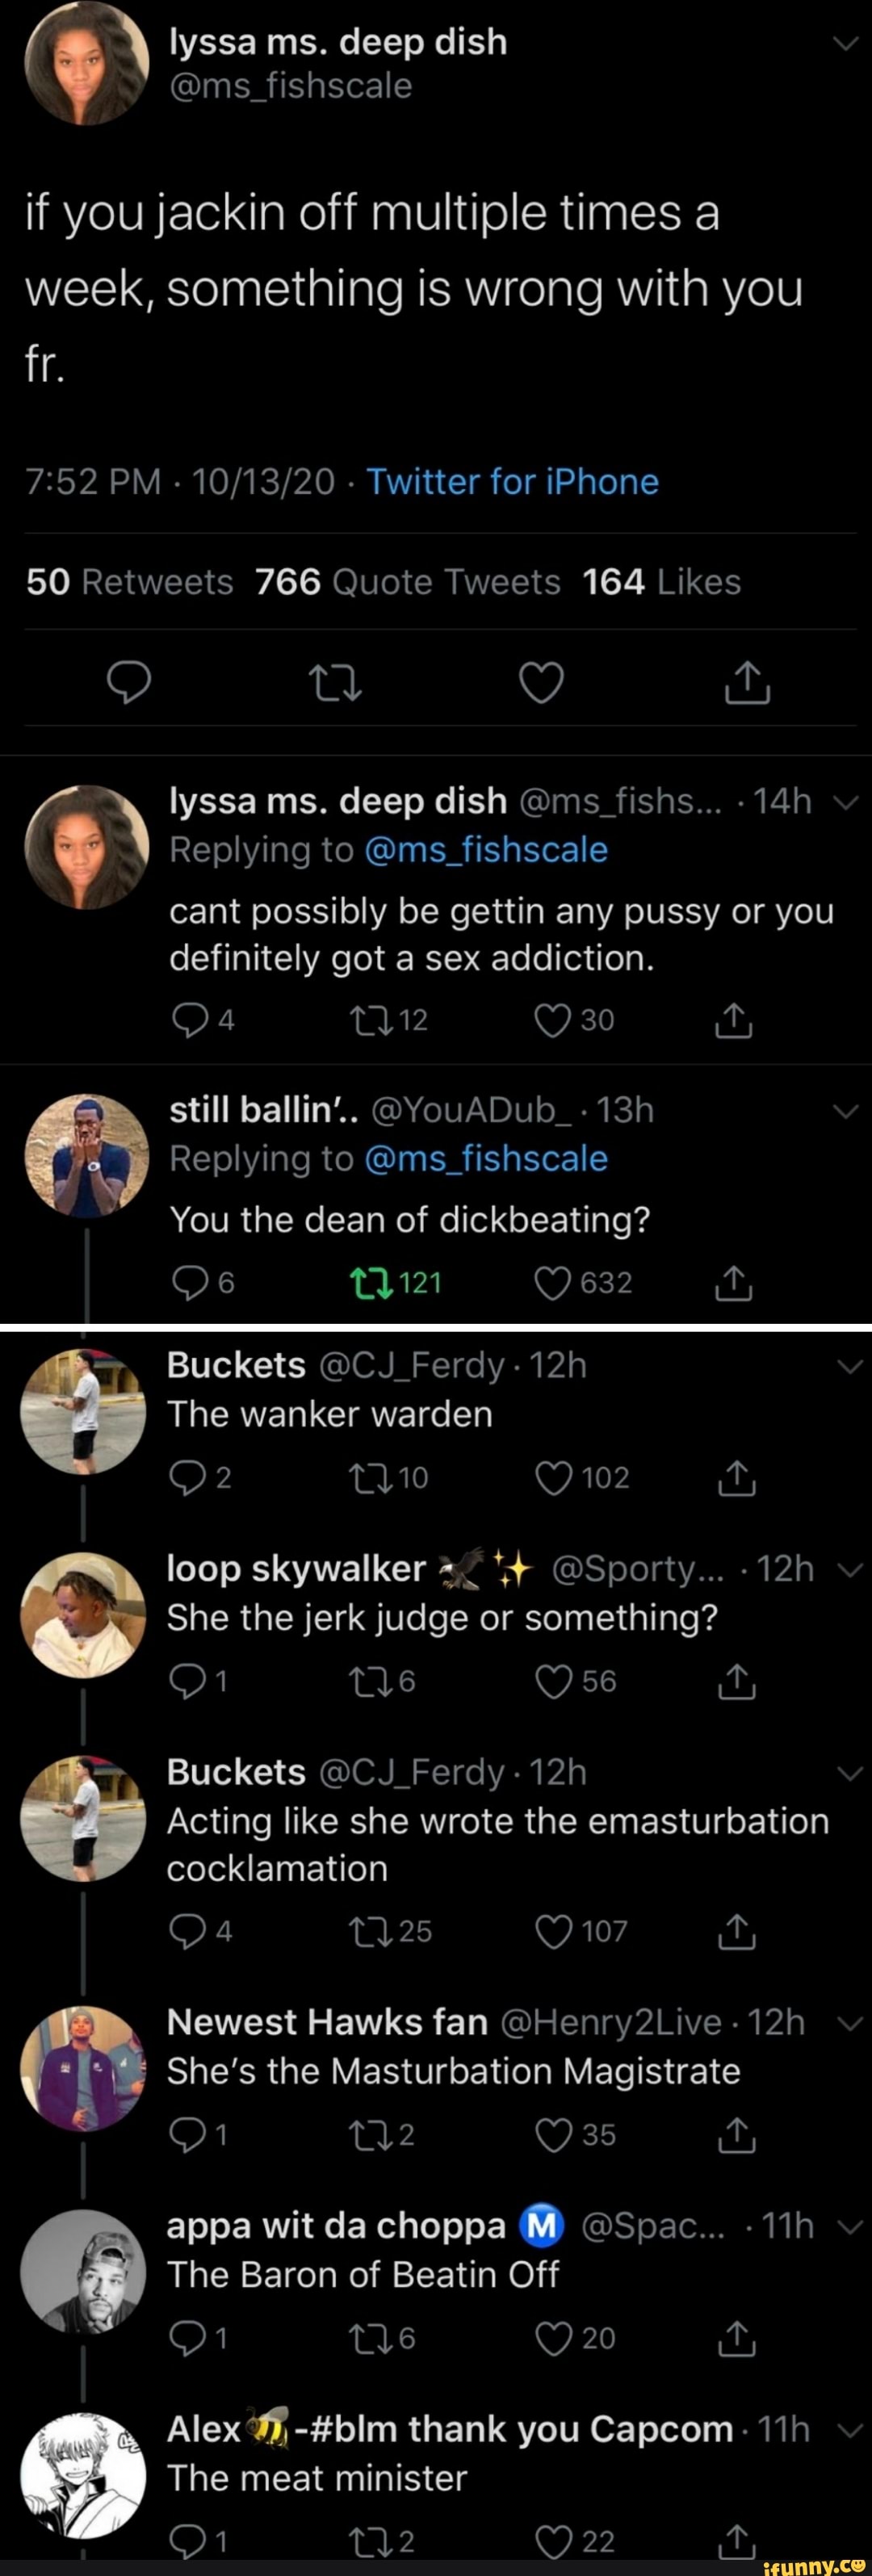Reply to "The wanker warden" tweet
Image resolution: width=872 pixels, height=2576 pixels.
point(186,1477)
